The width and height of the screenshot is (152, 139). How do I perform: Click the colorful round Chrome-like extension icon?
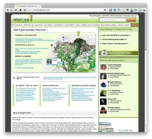(119, 10)
